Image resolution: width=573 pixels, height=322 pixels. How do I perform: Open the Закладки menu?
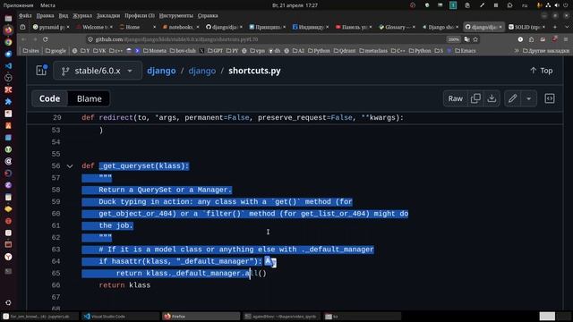click(x=108, y=16)
